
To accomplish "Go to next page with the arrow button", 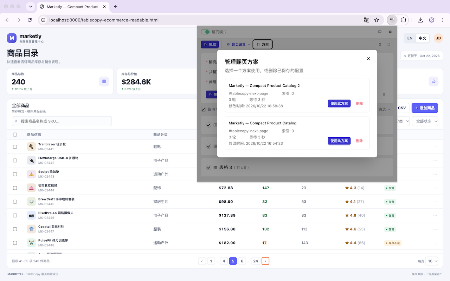I will click(x=265, y=261).
